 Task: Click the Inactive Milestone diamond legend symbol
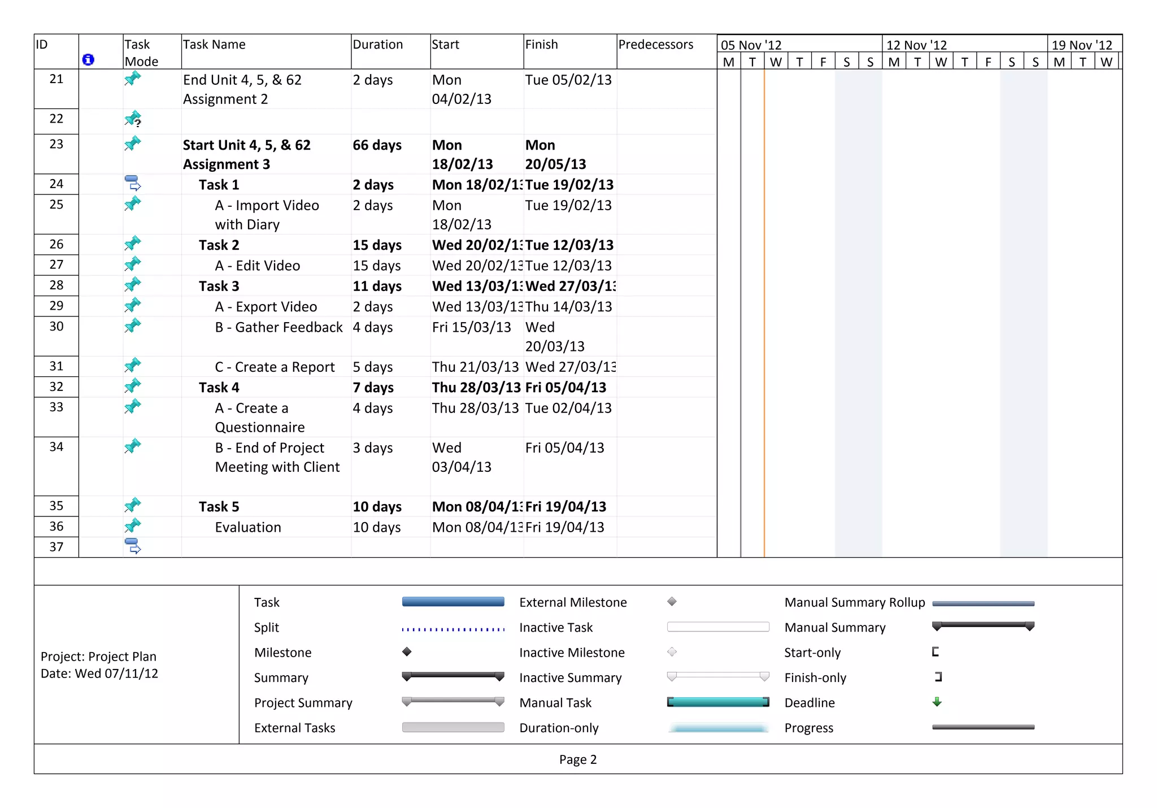coord(672,651)
